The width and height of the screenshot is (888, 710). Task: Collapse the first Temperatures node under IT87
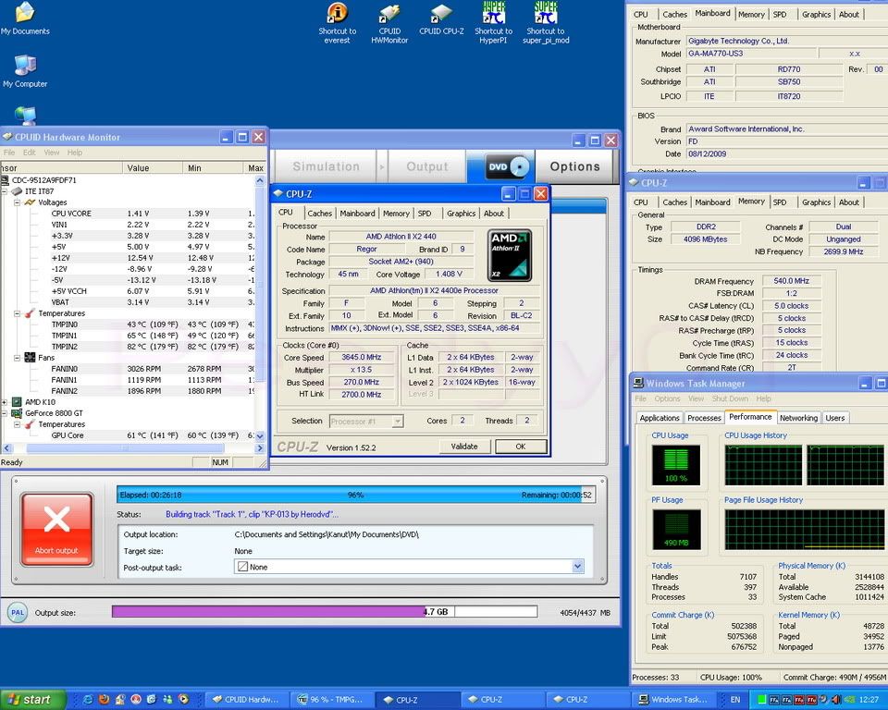point(17,313)
